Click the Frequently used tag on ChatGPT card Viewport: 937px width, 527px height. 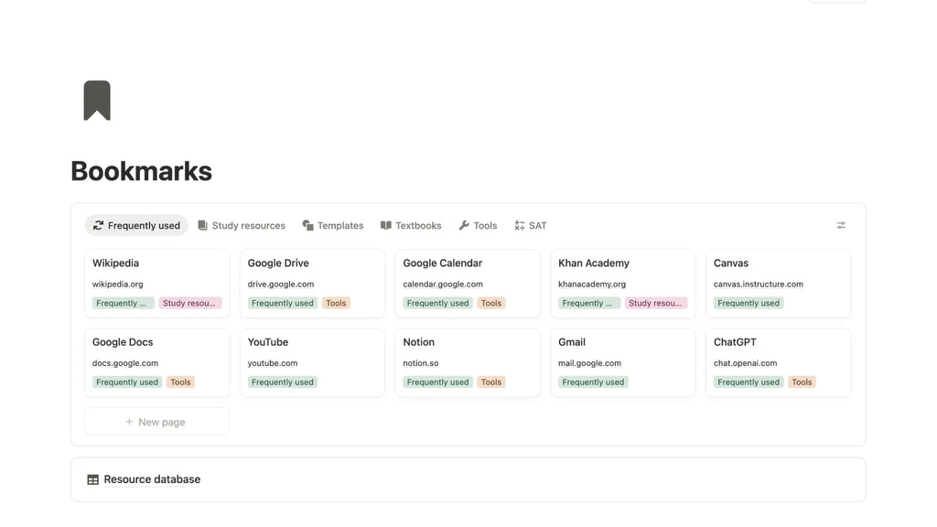click(x=749, y=382)
